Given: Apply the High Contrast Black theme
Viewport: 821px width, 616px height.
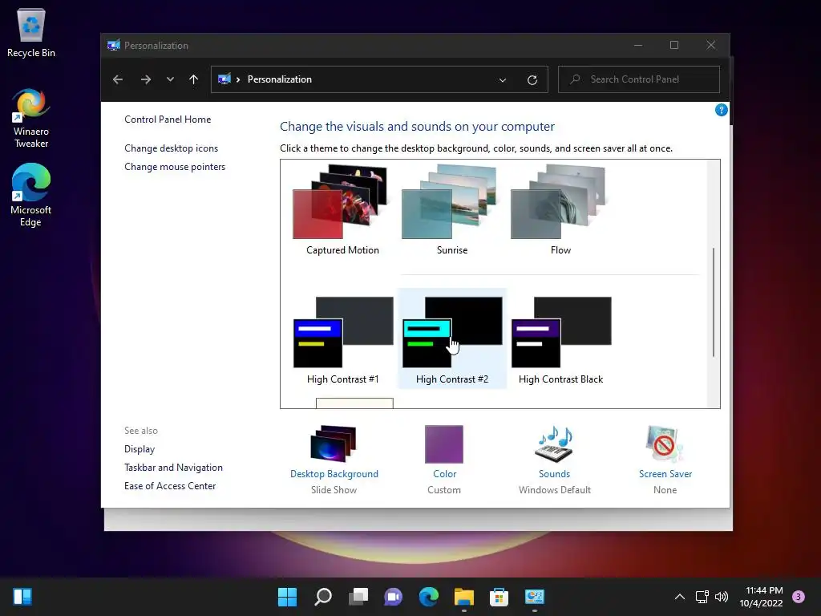Looking at the screenshot, I should (x=560, y=340).
